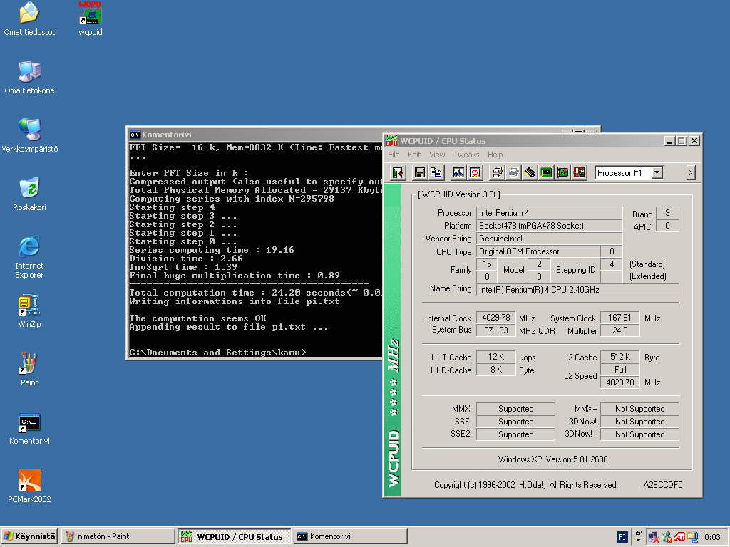Viewport: 730px width, 547px height.
Task: Click the copy-to-clipboard toolbar icon
Action: (x=436, y=172)
